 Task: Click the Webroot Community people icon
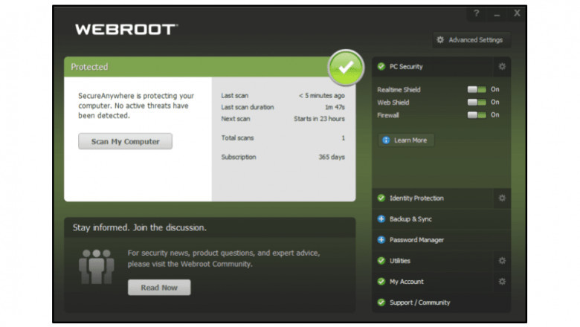point(96,266)
